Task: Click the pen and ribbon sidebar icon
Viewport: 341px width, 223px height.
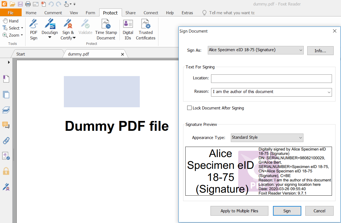Action: coord(6,187)
